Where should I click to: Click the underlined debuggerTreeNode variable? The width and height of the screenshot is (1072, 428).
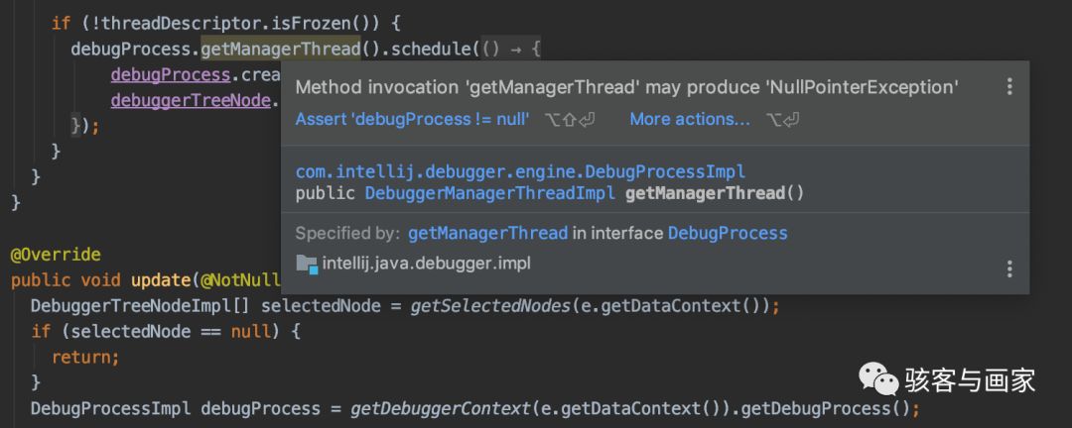point(191,100)
